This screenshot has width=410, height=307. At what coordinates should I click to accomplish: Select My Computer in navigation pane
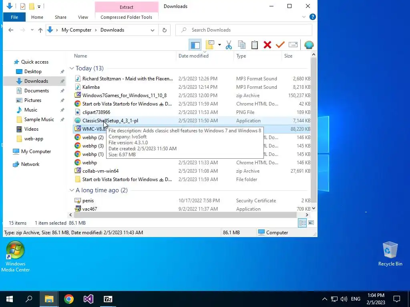[x=36, y=152]
